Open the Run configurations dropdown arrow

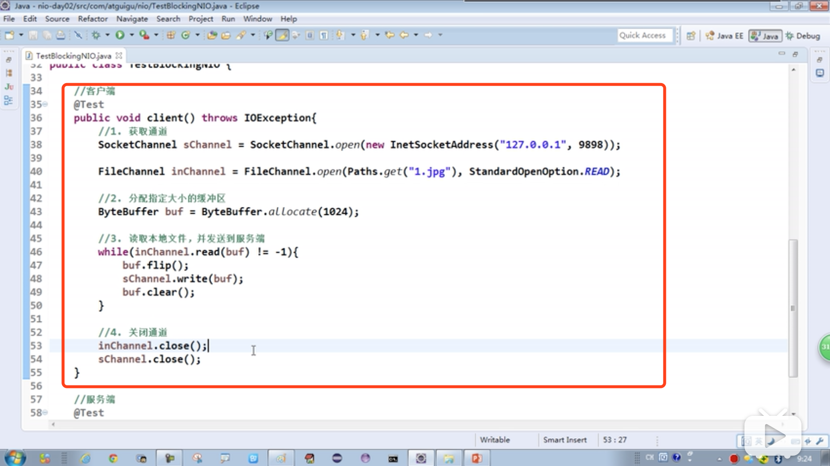pyautogui.click(x=131, y=35)
